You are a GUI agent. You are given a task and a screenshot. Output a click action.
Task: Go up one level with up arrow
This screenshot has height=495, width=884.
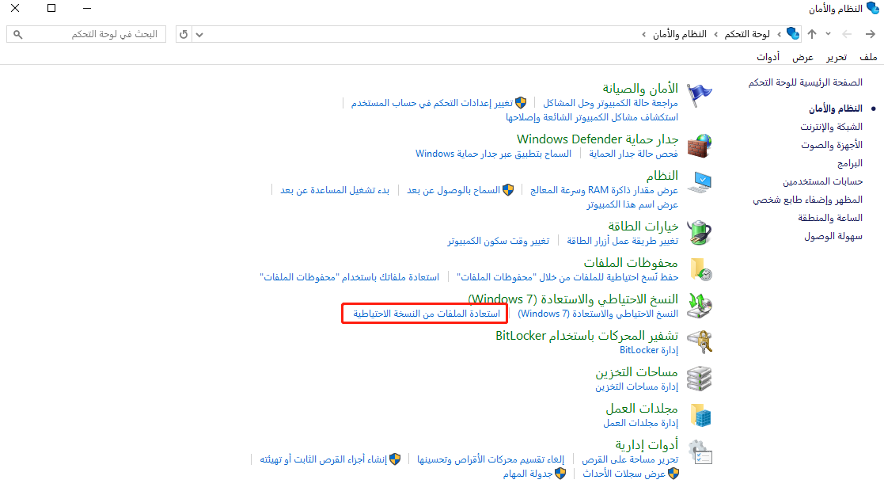point(812,34)
